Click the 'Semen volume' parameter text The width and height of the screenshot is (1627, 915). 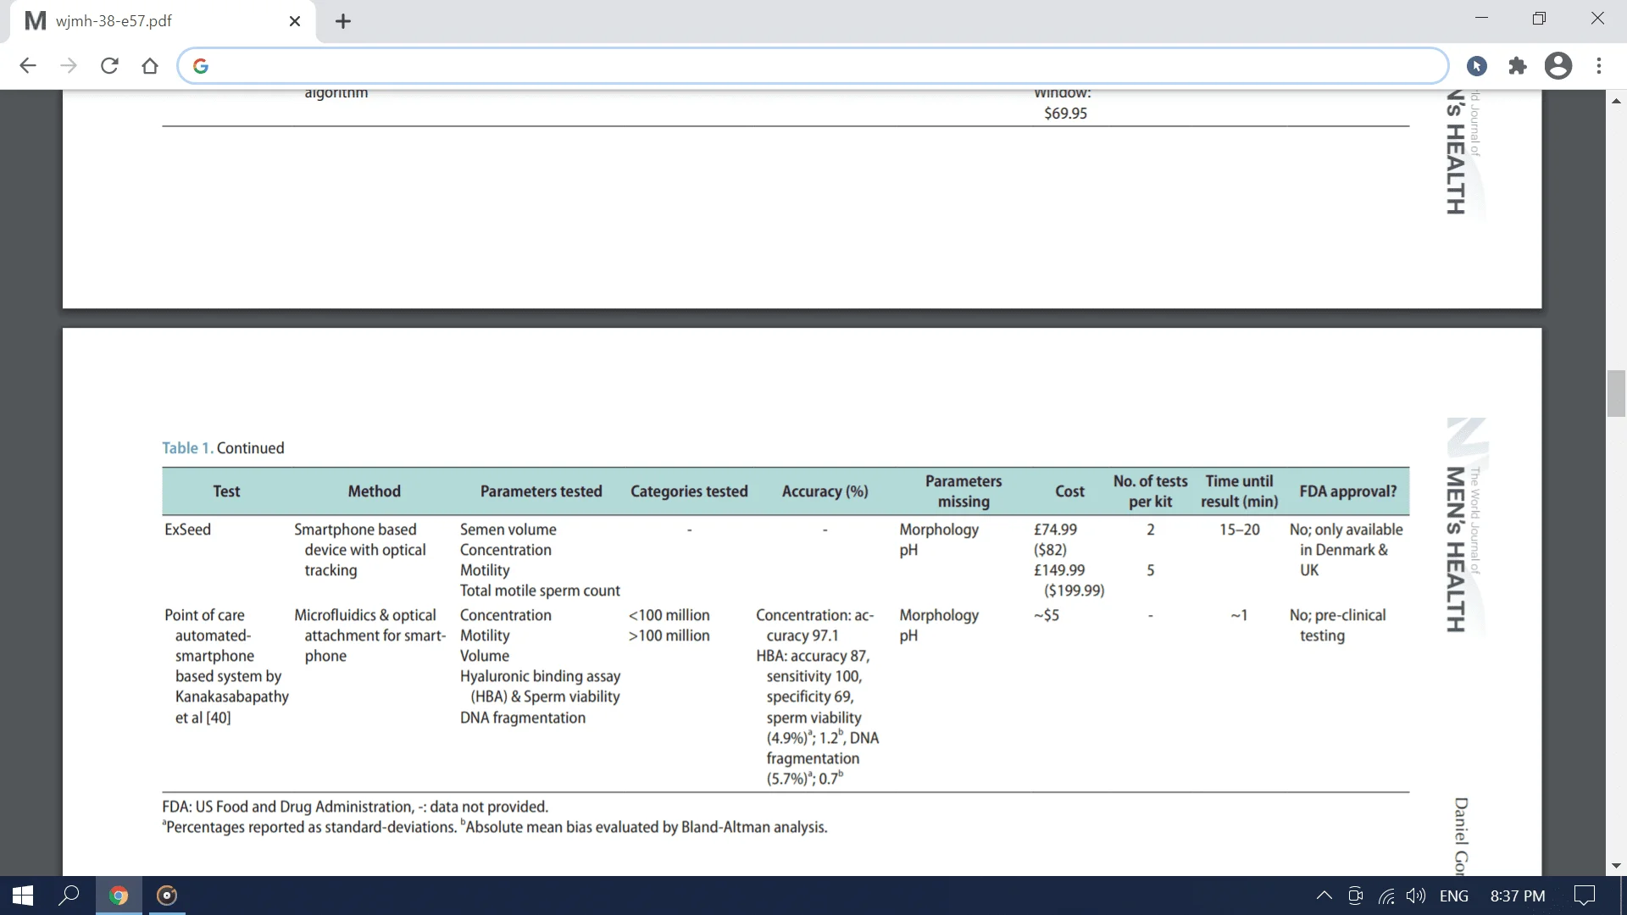click(508, 530)
